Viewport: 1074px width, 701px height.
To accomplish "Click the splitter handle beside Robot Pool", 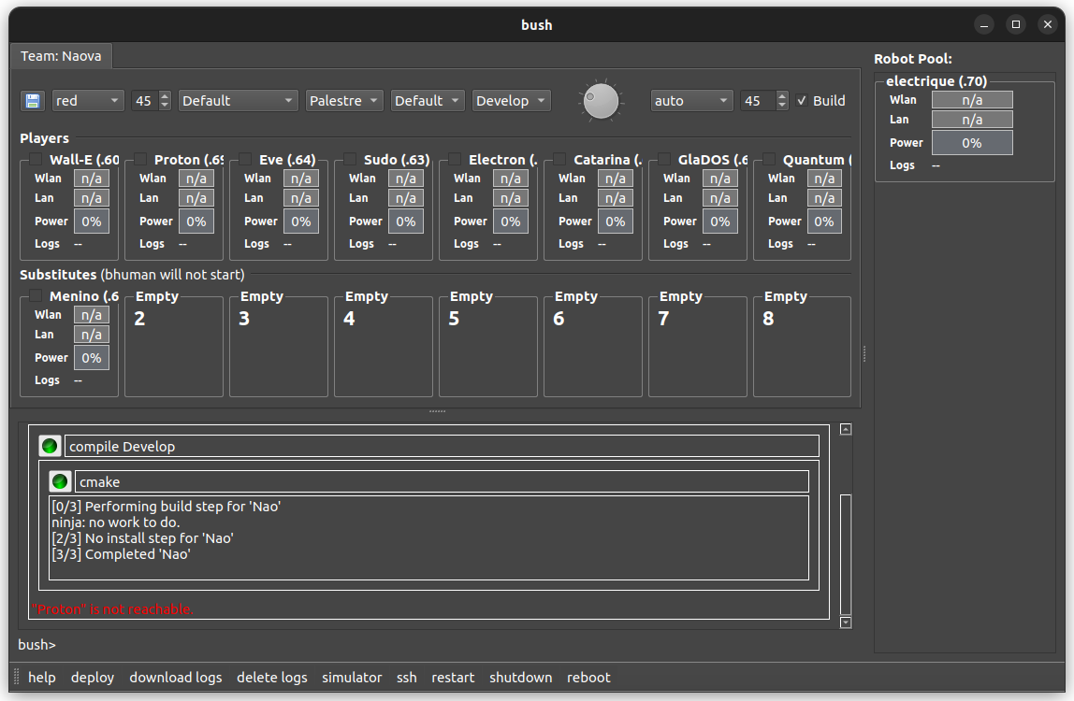I will [x=864, y=353].
